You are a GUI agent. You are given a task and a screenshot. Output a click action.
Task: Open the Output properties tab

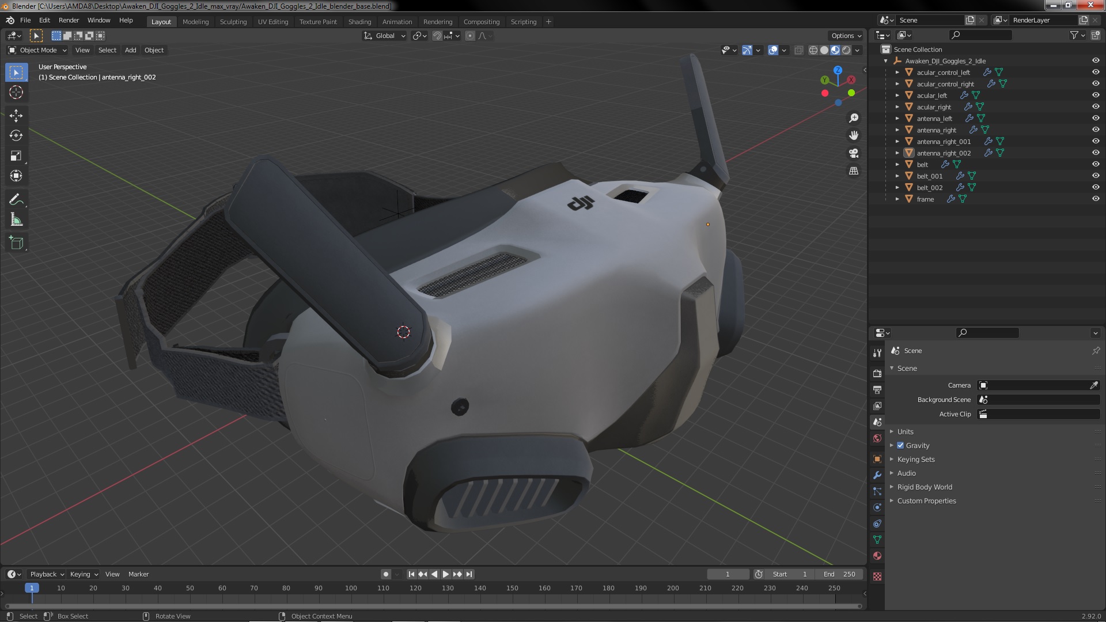877,390
